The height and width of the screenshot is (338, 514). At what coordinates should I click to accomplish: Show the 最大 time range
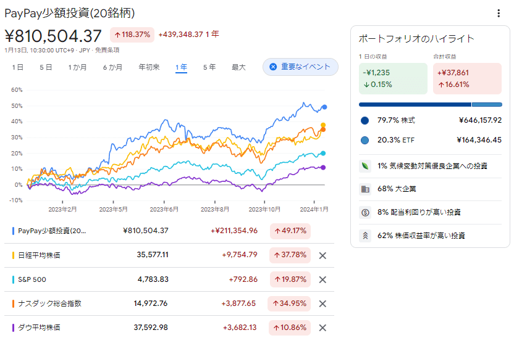coord(238,67)
